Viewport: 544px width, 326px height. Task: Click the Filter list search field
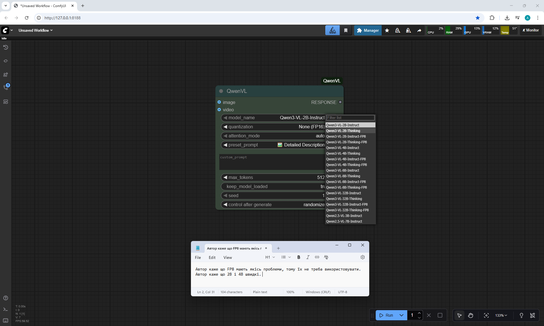(350, 118)
